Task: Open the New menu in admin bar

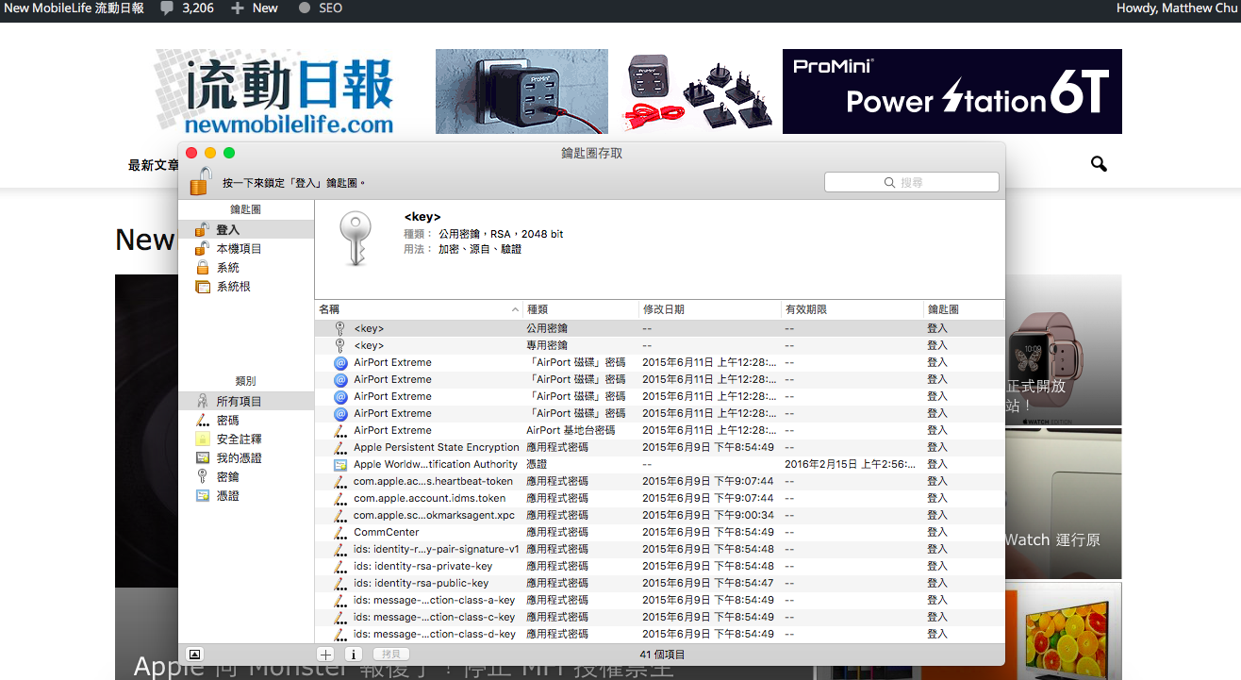Action: (255, 8)
